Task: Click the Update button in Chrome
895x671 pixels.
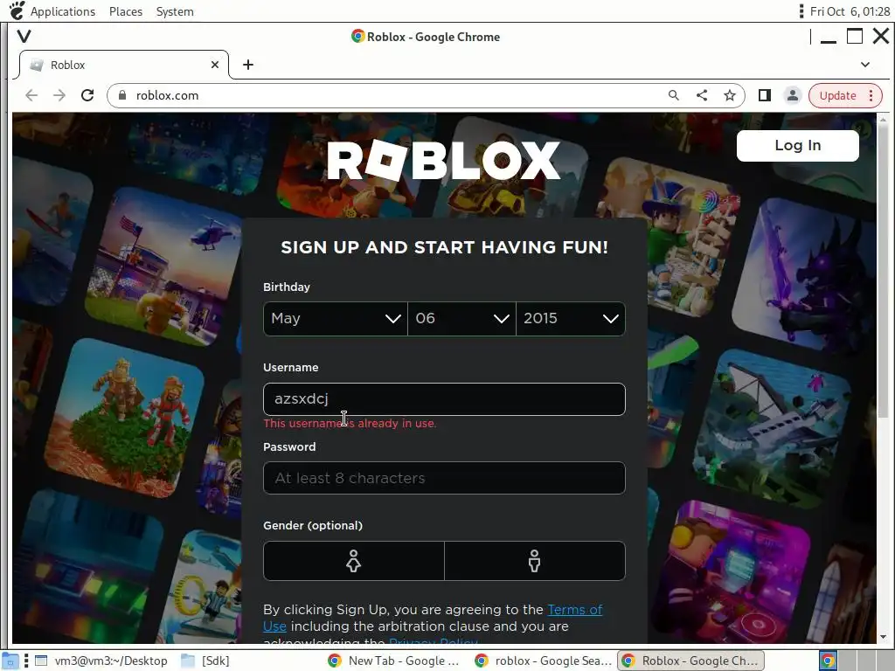Action: click(x=837, y=95)
